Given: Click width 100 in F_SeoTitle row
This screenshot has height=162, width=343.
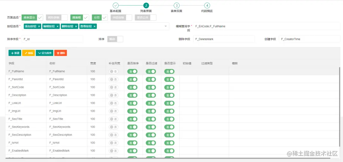Looking at the screenshot, I should point(93,119).
